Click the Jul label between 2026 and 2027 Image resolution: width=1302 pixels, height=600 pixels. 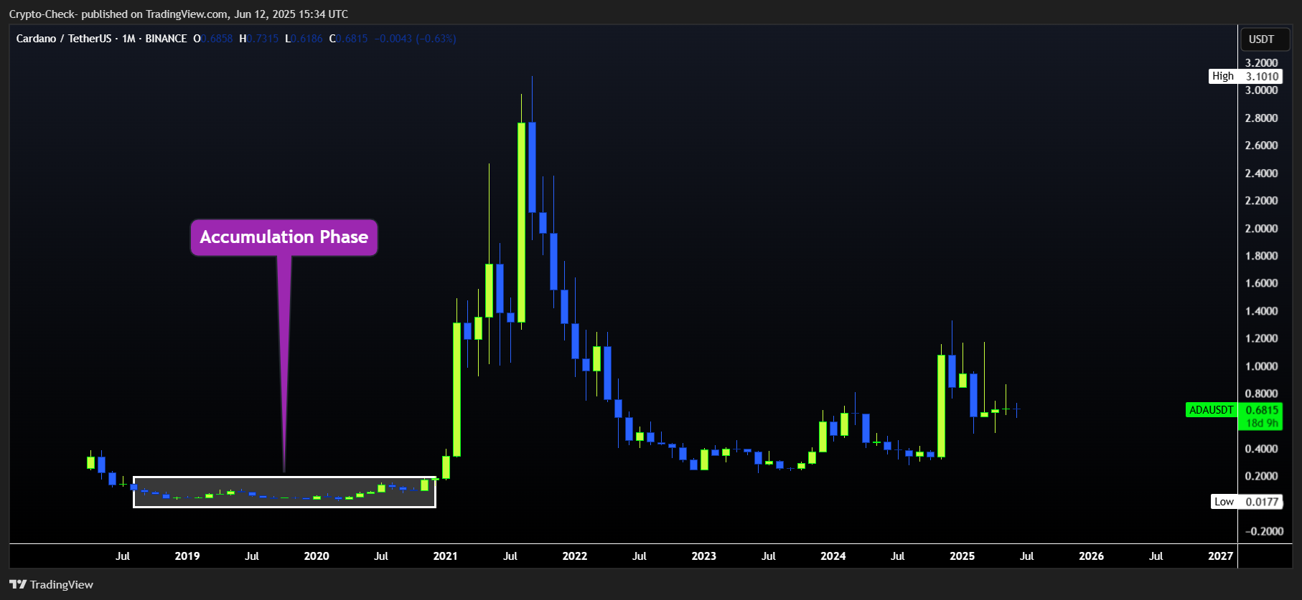pos(1156,556)
